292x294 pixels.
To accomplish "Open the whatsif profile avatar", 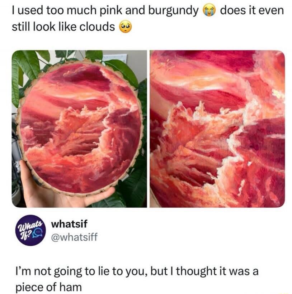I will pos(30,230).
